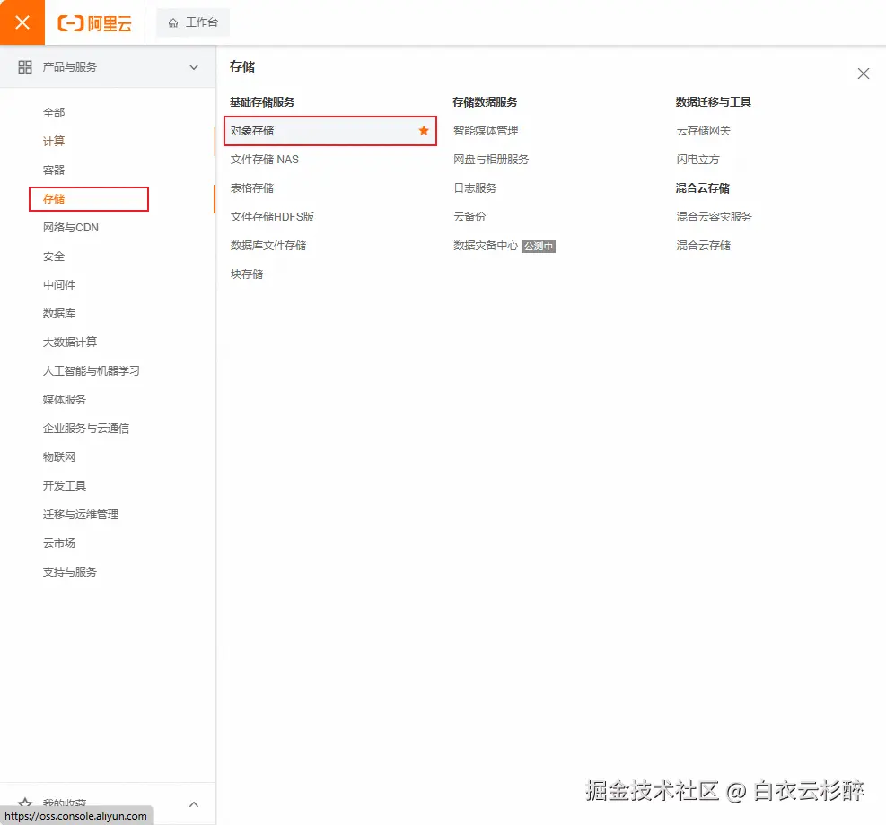
Task: Select 中间件 category
Action: pyautogui.click(x=59, y=284)
